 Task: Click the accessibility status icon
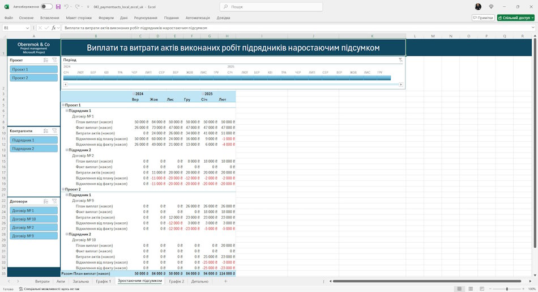coord(21,289)
